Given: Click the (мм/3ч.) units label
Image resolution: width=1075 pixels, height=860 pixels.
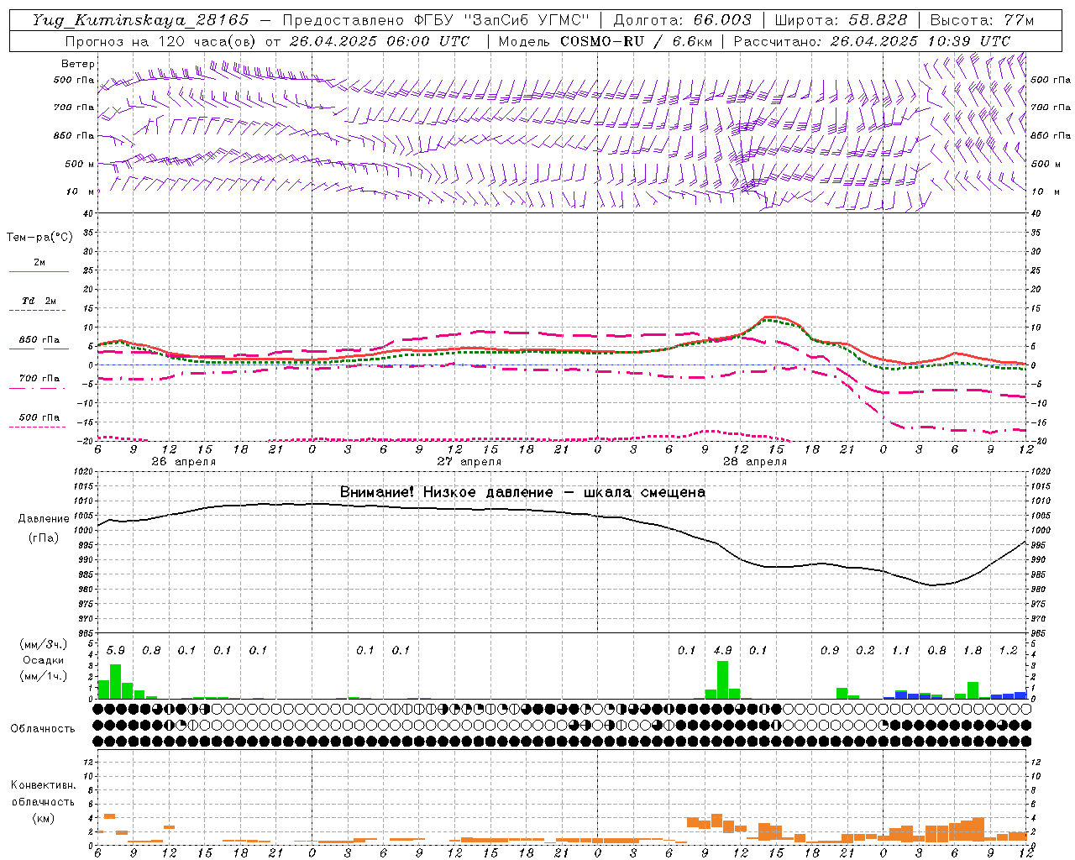Looking at the screenshot, I should tap(44, 644).
